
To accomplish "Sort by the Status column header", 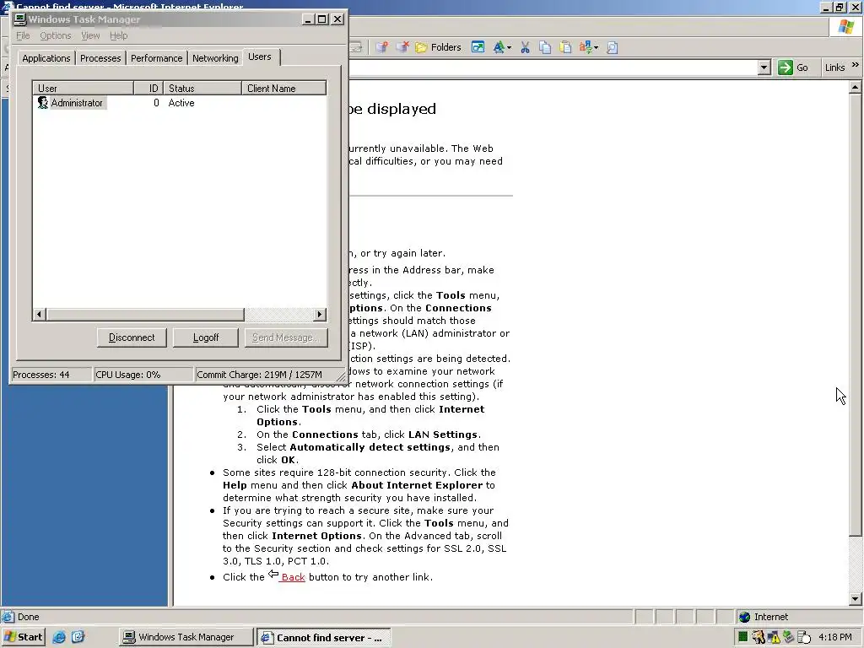I will (x=202, y=88).
